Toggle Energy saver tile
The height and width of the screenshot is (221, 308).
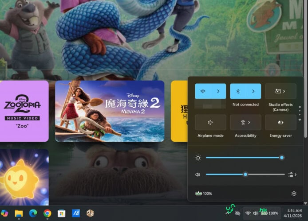click(x=280, y=122)
